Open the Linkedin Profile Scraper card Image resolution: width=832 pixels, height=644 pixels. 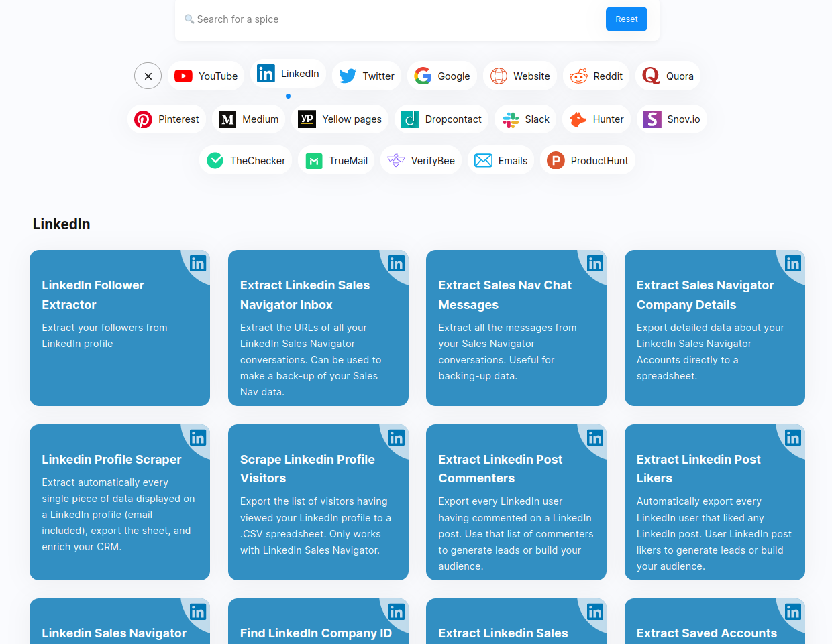coord(119,502)
